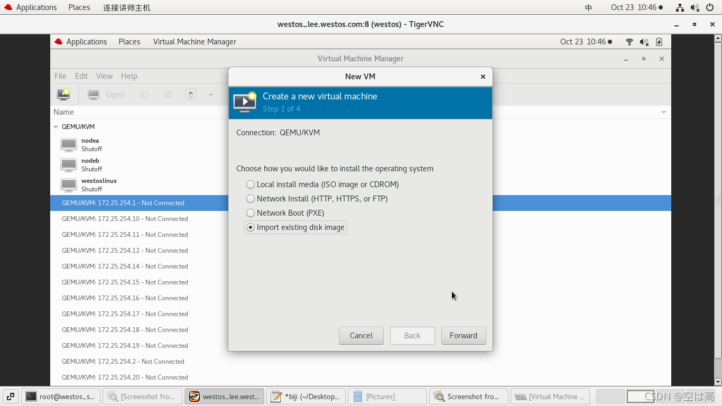Open outer host Places menu

[x=79, y=7]
